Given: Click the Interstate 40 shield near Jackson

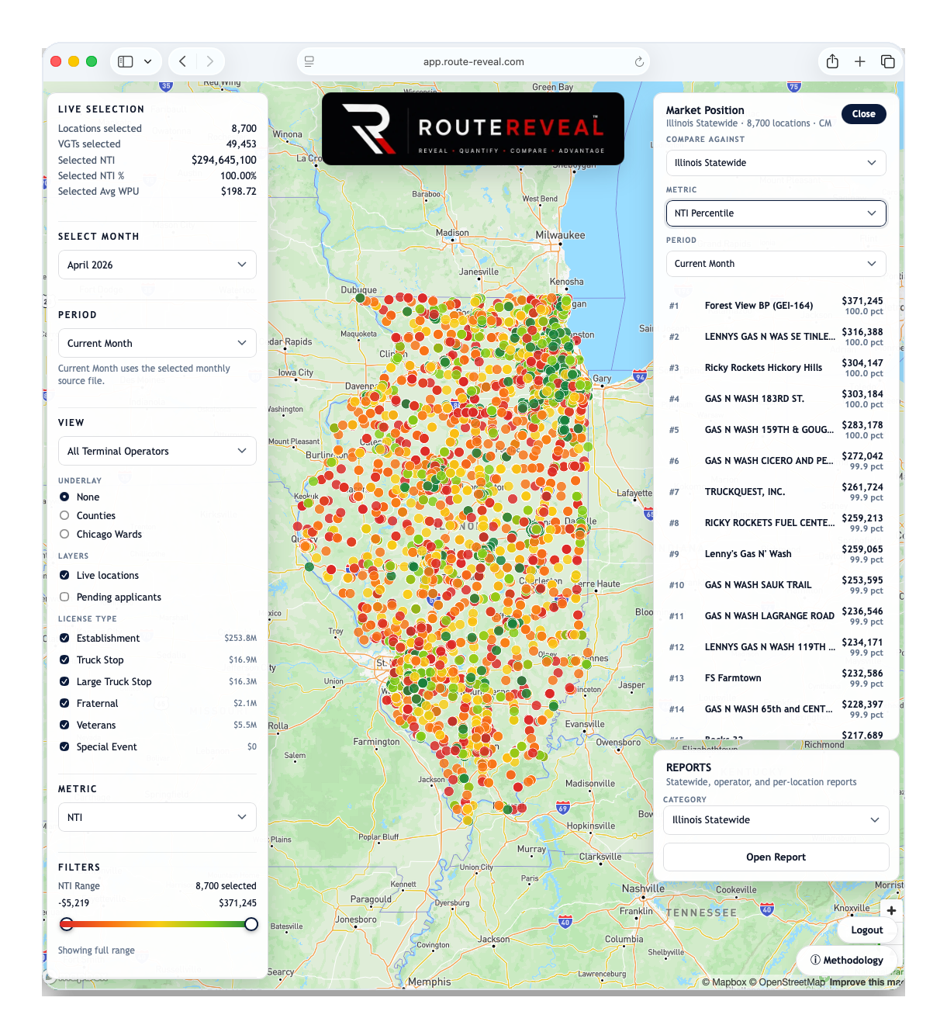Looking at the screenshot, I should tap(565, 922).
